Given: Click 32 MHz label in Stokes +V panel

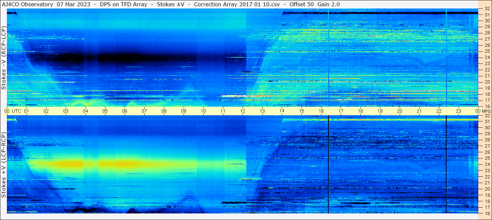Looking at the screenshot, I should tap(487, 116).
